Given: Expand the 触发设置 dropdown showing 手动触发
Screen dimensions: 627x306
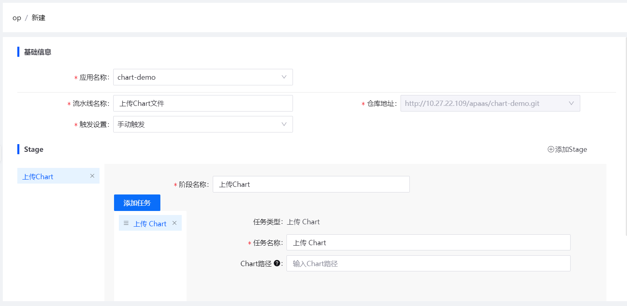Looking at the screenshot, I should point(203,124).
